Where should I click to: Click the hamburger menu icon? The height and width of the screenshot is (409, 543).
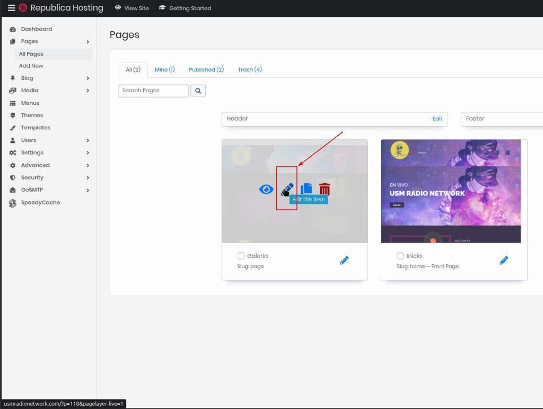point(11,8)
